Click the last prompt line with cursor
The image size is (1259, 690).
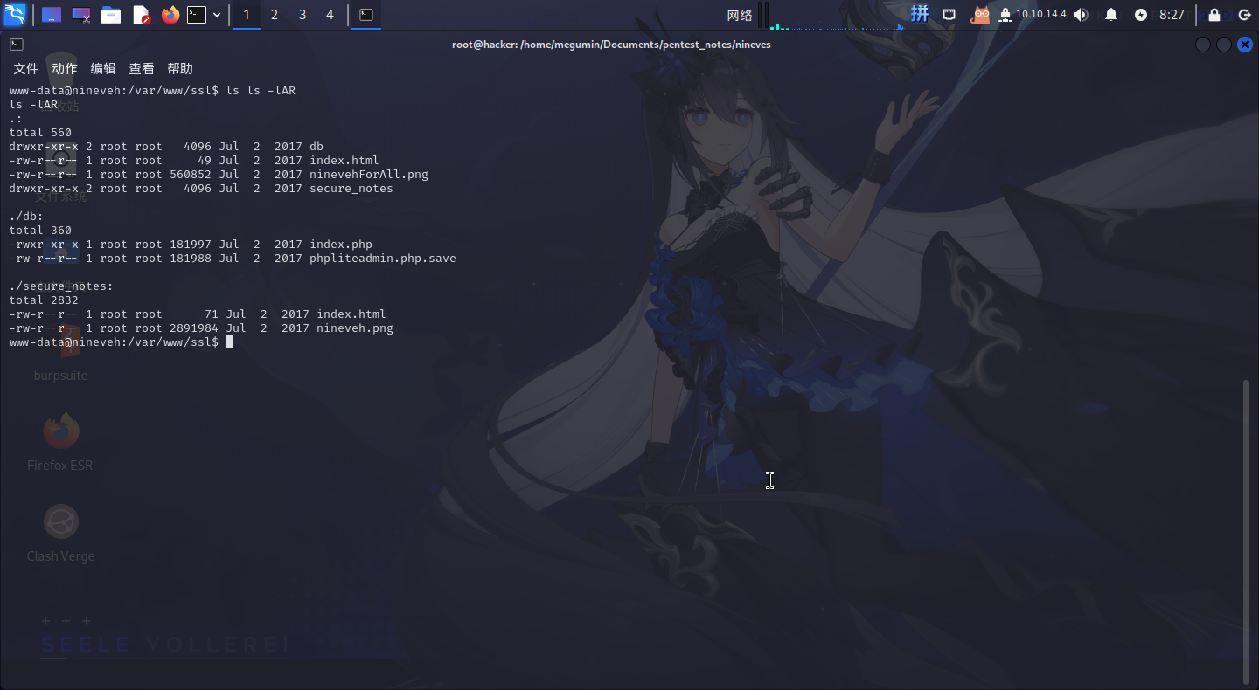pyautogui.click(x=121, y=342)
